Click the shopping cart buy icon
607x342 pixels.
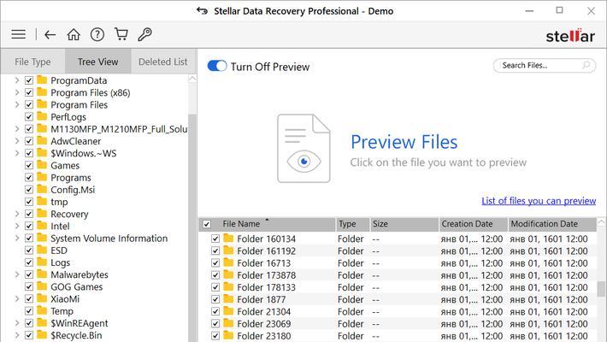(121, 34)
